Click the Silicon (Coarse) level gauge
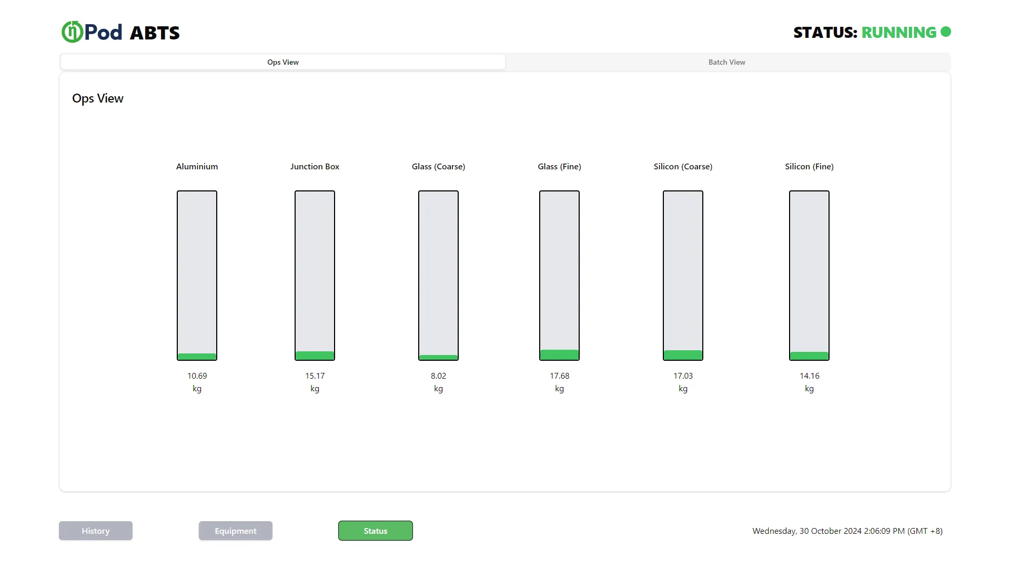This screenshot has width=1010, height=568. (x=683, y=276)
